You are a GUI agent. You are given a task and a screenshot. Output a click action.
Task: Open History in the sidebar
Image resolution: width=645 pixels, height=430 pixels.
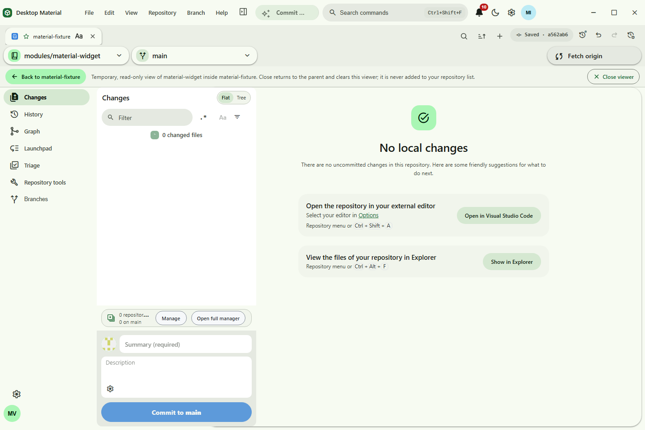click(x=47, y=114)
